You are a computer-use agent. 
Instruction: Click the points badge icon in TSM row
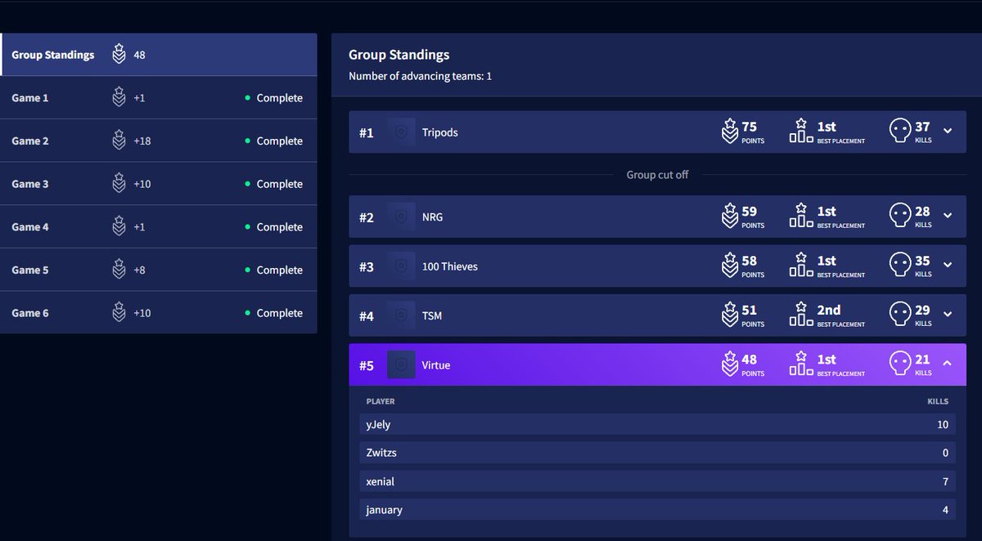[730, 315]
